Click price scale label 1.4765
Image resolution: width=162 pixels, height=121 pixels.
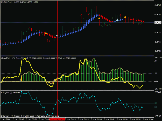tap(158, 33)
